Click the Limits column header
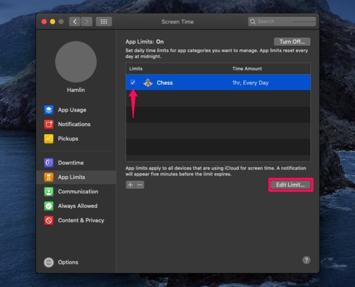Screen dimensions: 355x287 coord(136,69)
